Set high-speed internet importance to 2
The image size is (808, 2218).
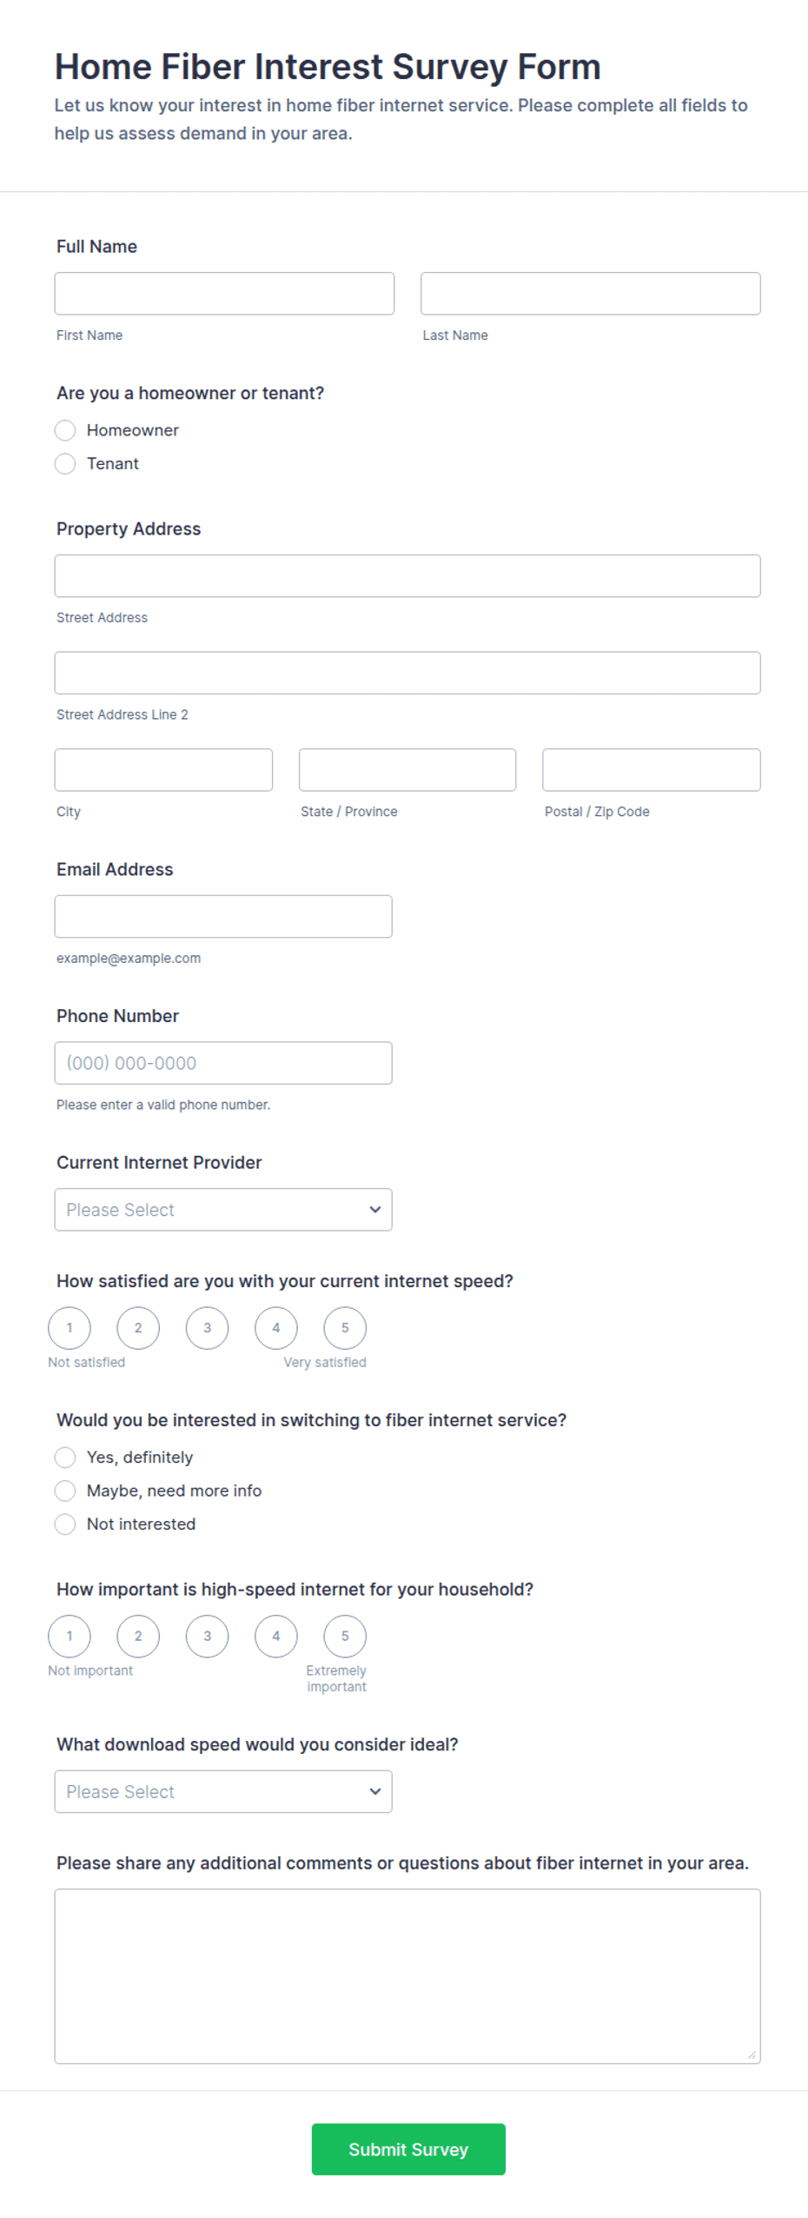138,1635
